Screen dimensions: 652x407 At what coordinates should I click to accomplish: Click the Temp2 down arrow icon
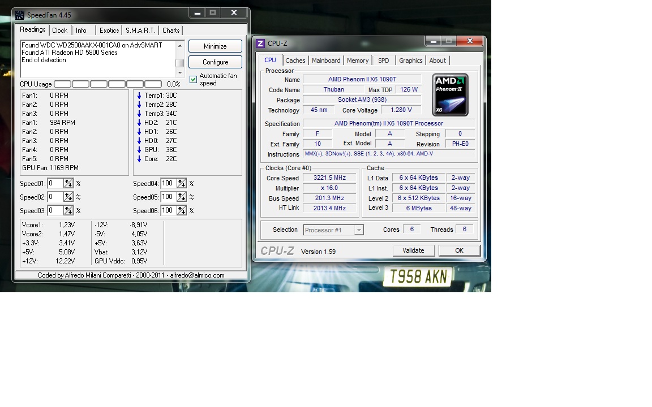[139, 105]
